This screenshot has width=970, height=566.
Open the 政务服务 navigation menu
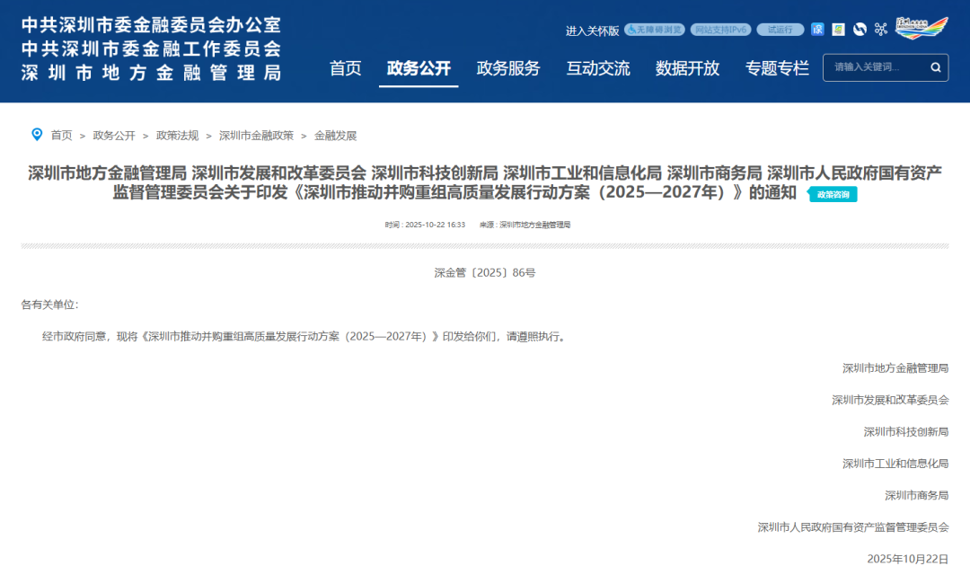[508, 68]
